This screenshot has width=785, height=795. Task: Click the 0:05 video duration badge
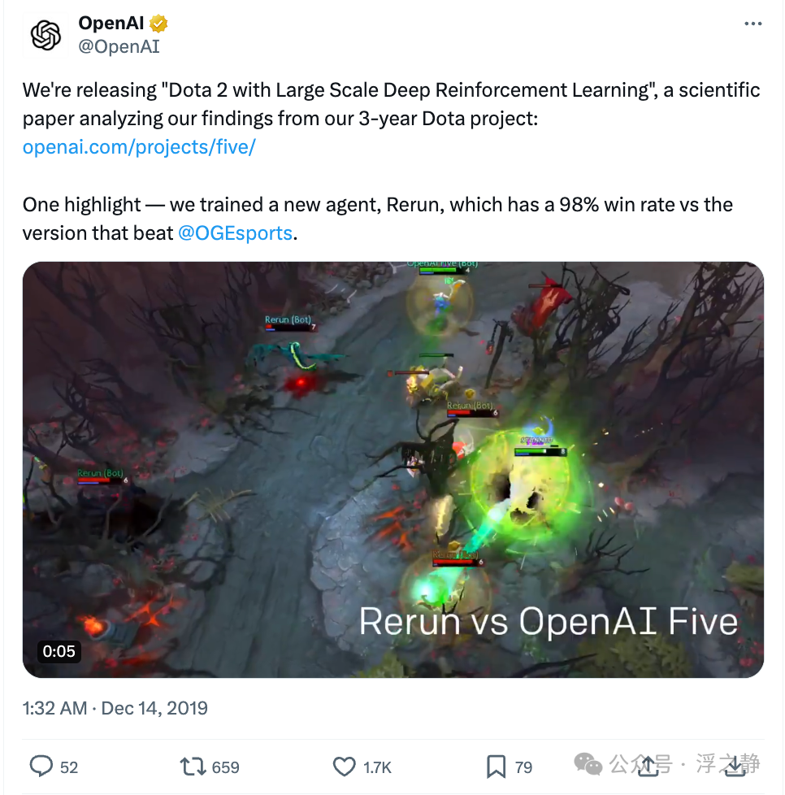[59, 651]
